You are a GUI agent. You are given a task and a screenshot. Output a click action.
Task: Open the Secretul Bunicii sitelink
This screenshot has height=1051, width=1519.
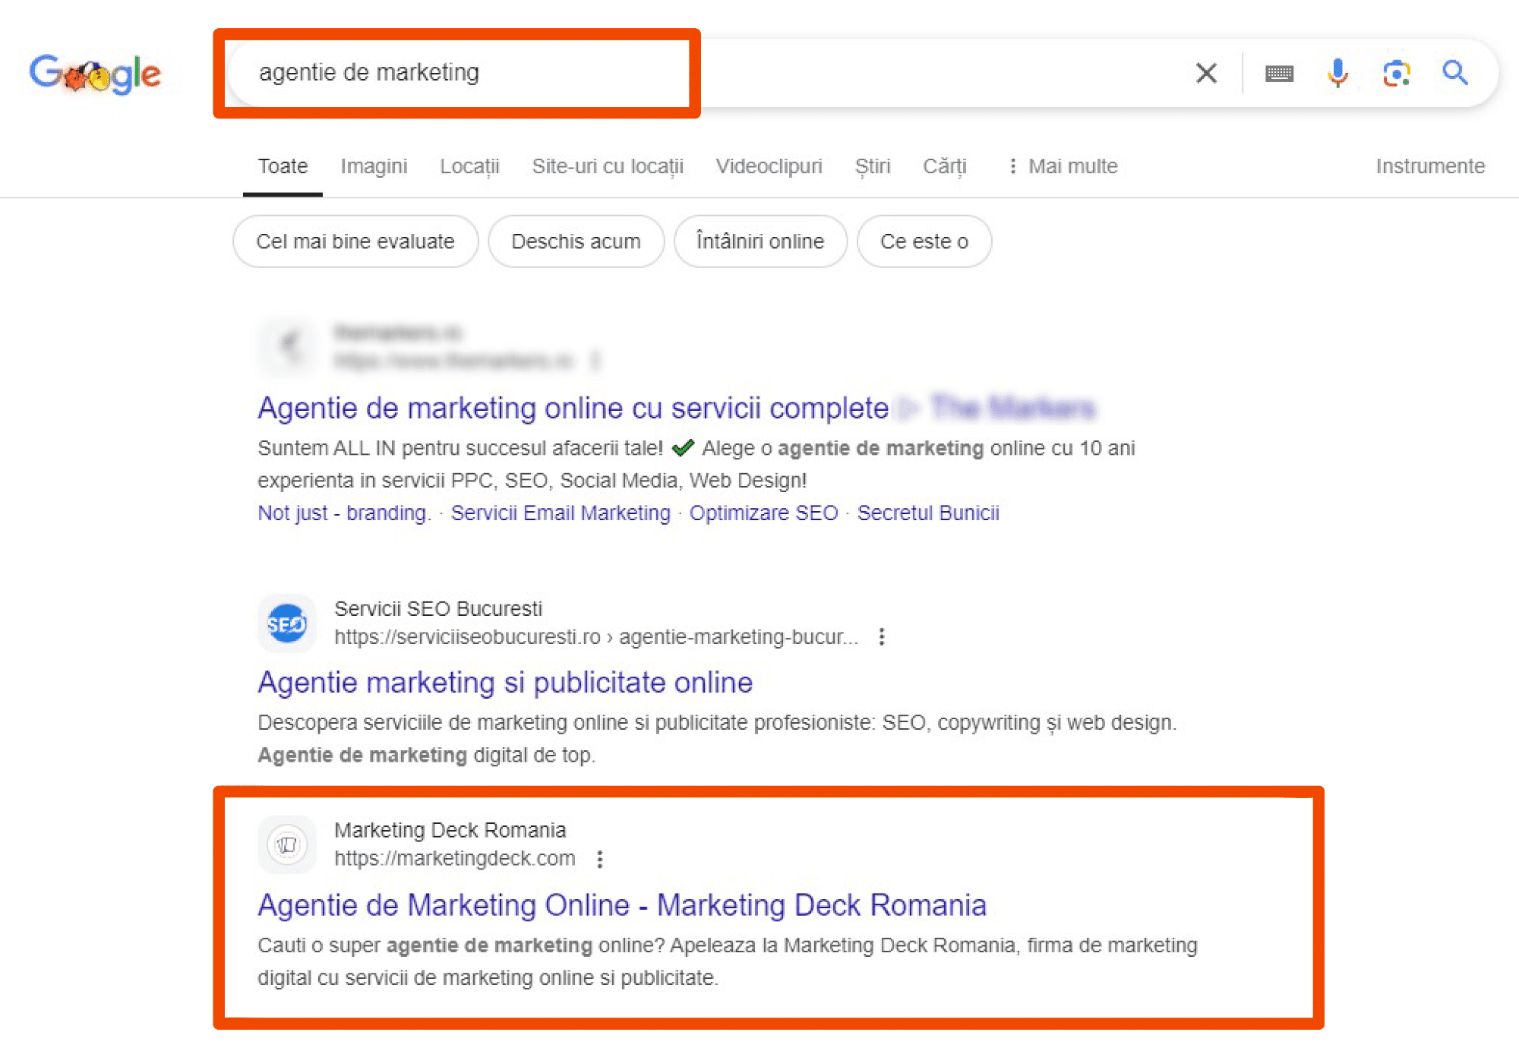(928, 513)
